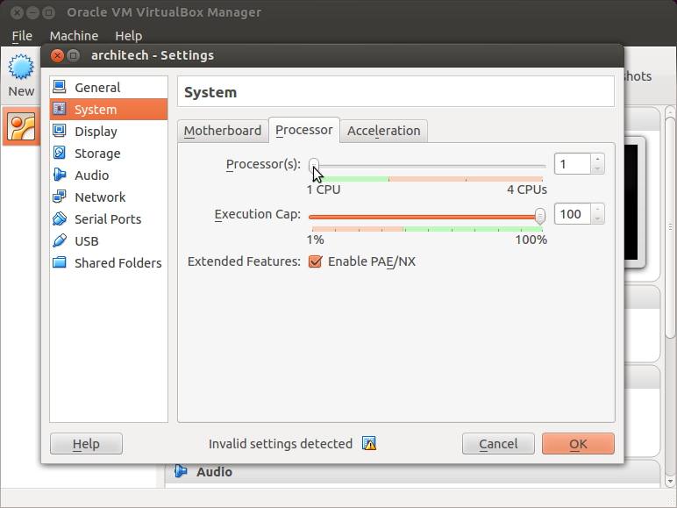This screenshot has width=677, height=508.
Task: Switch to the Acceleration tab
Action: click(383, 131)
